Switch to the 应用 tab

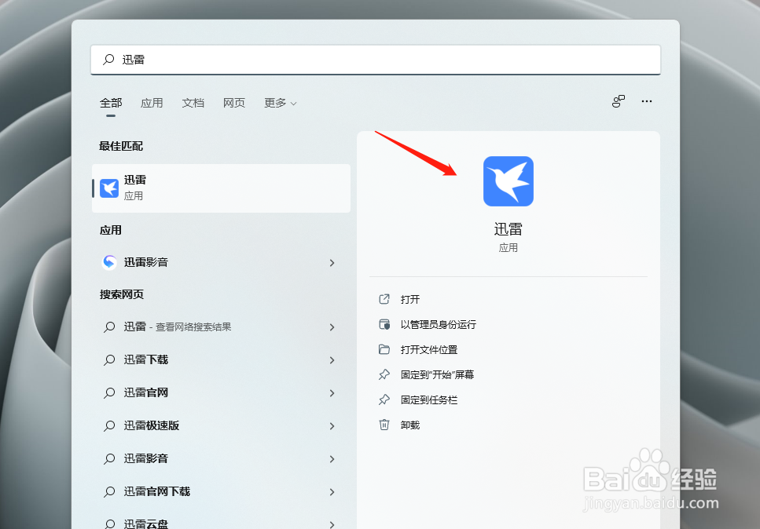152,103
